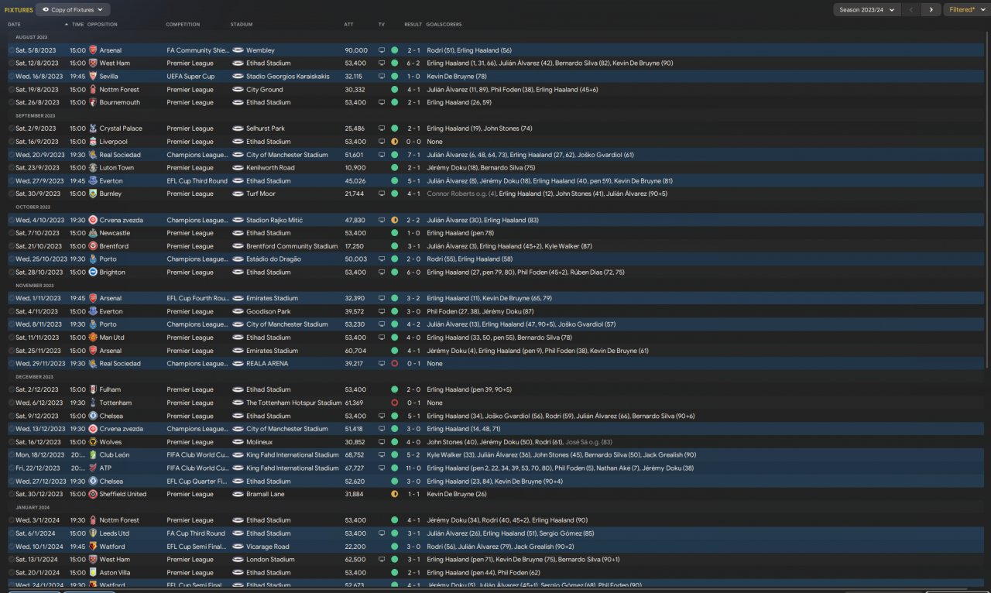The width and height of the screenshot is (991, 593).
Task: Click the TV icon on the 12/8/2023 West Ham row
Action: [x=382, y=63]
